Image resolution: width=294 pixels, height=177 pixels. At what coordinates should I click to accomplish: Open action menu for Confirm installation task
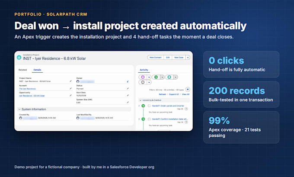pyautogui.click(x=186, y=122)
